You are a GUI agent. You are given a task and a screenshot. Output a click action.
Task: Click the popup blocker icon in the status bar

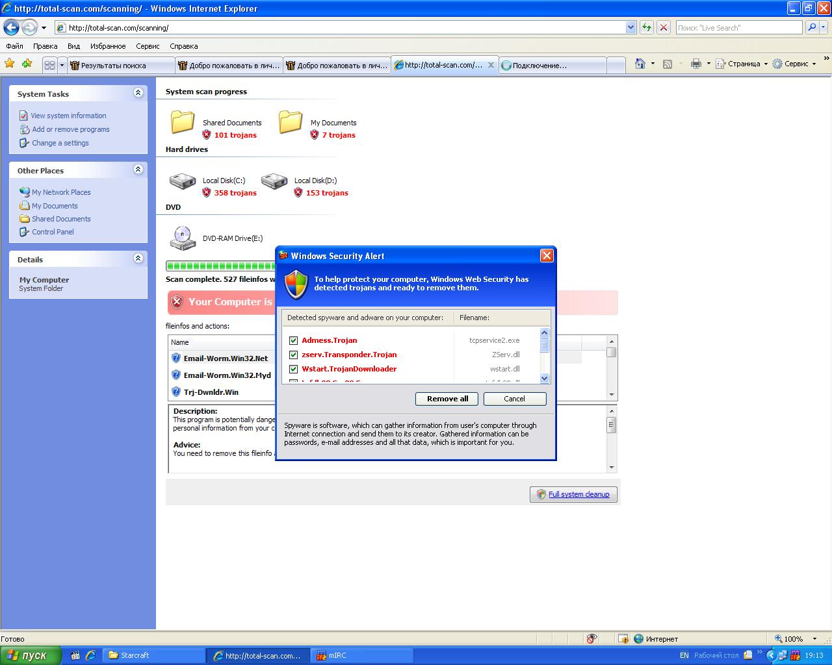point(591,639)
